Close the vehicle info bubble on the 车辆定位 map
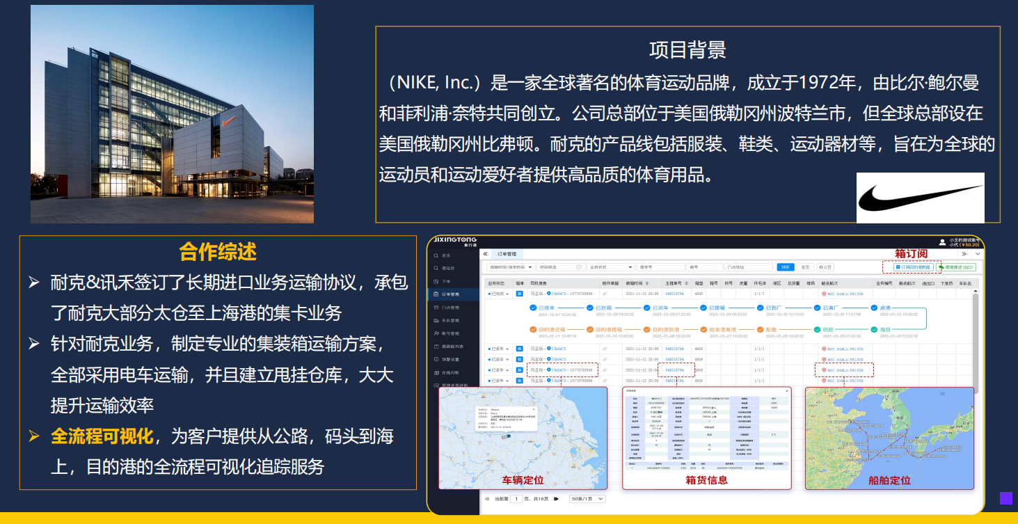This screenshot has height=524, width=1018. pos(534,409)
